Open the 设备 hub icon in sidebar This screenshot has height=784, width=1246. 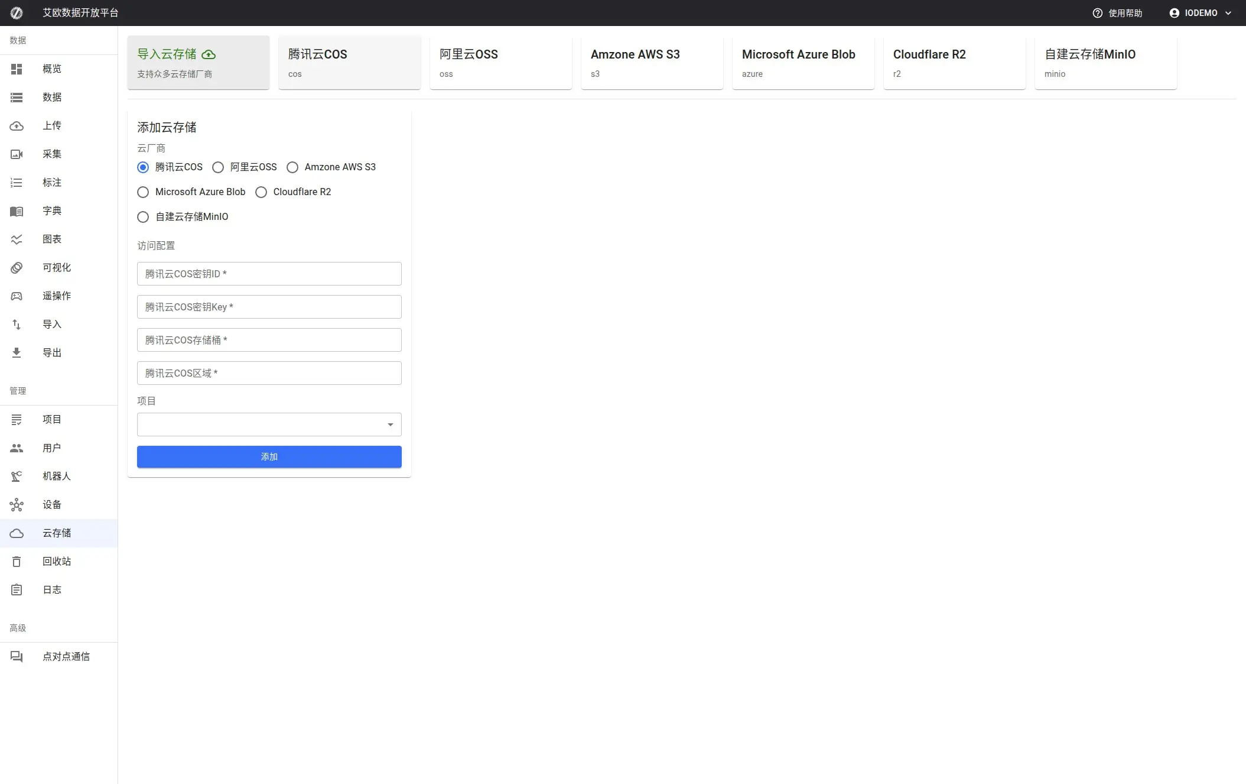(x=17, y=505)
